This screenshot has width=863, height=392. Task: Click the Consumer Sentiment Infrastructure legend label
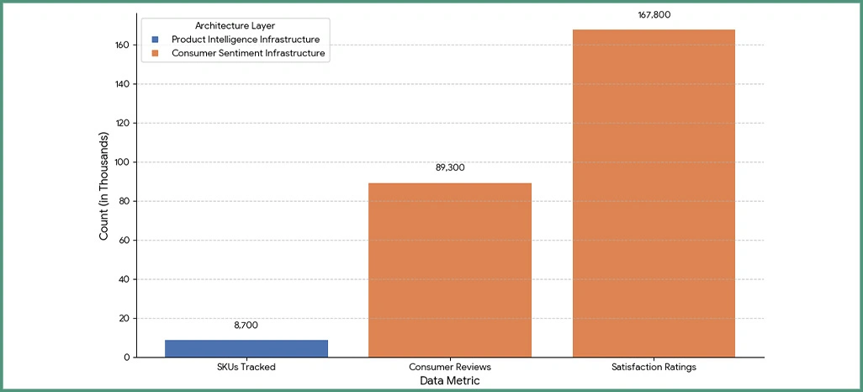click(x=247, y=54)
